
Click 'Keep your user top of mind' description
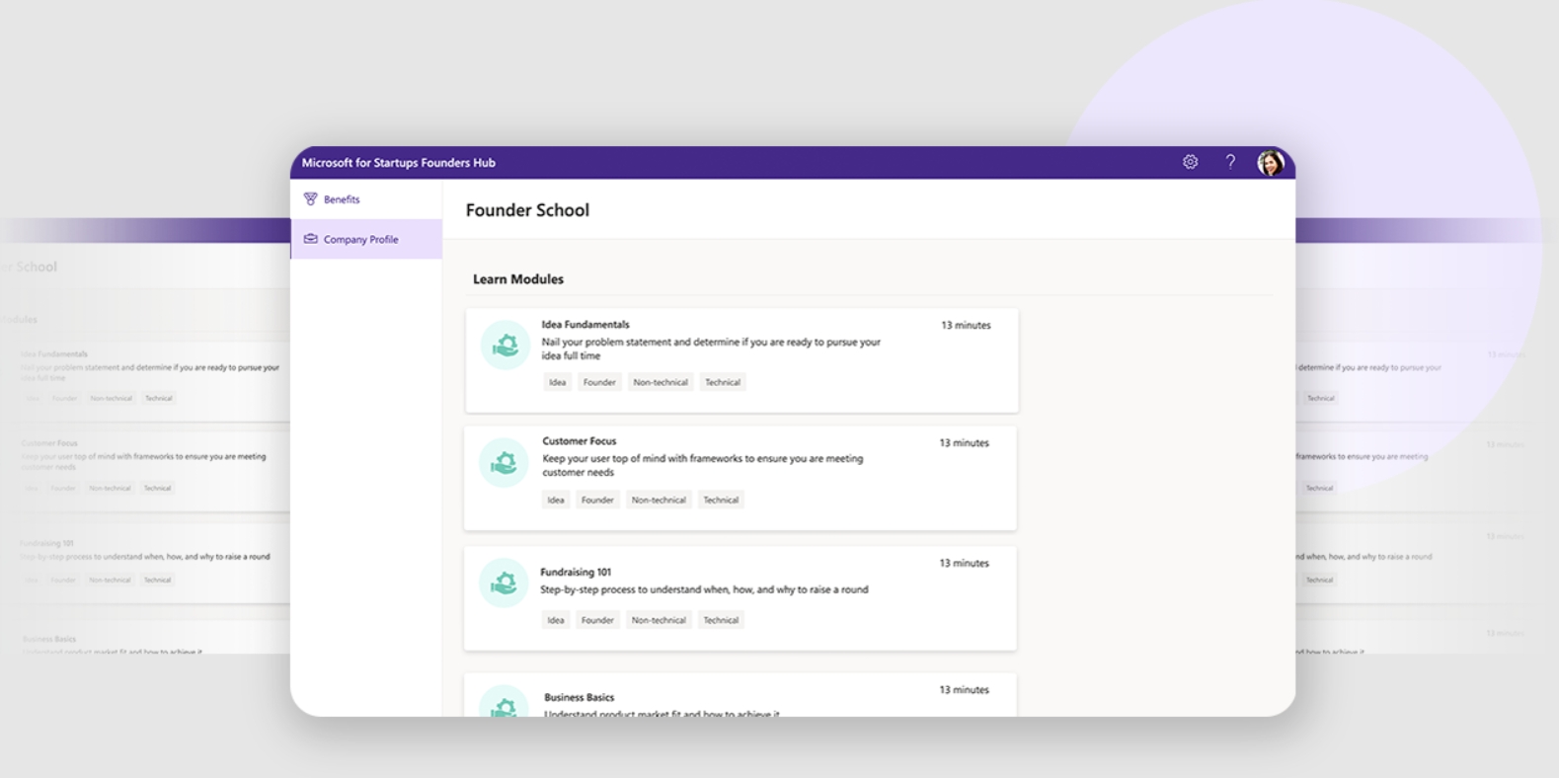703,465
